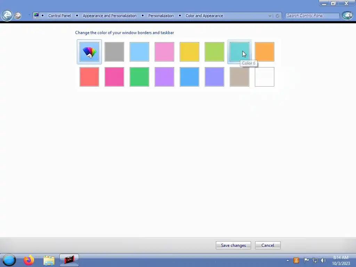
Task: Choose the orange color swatch
Action: pyautogui.click(x=265, y=52)
